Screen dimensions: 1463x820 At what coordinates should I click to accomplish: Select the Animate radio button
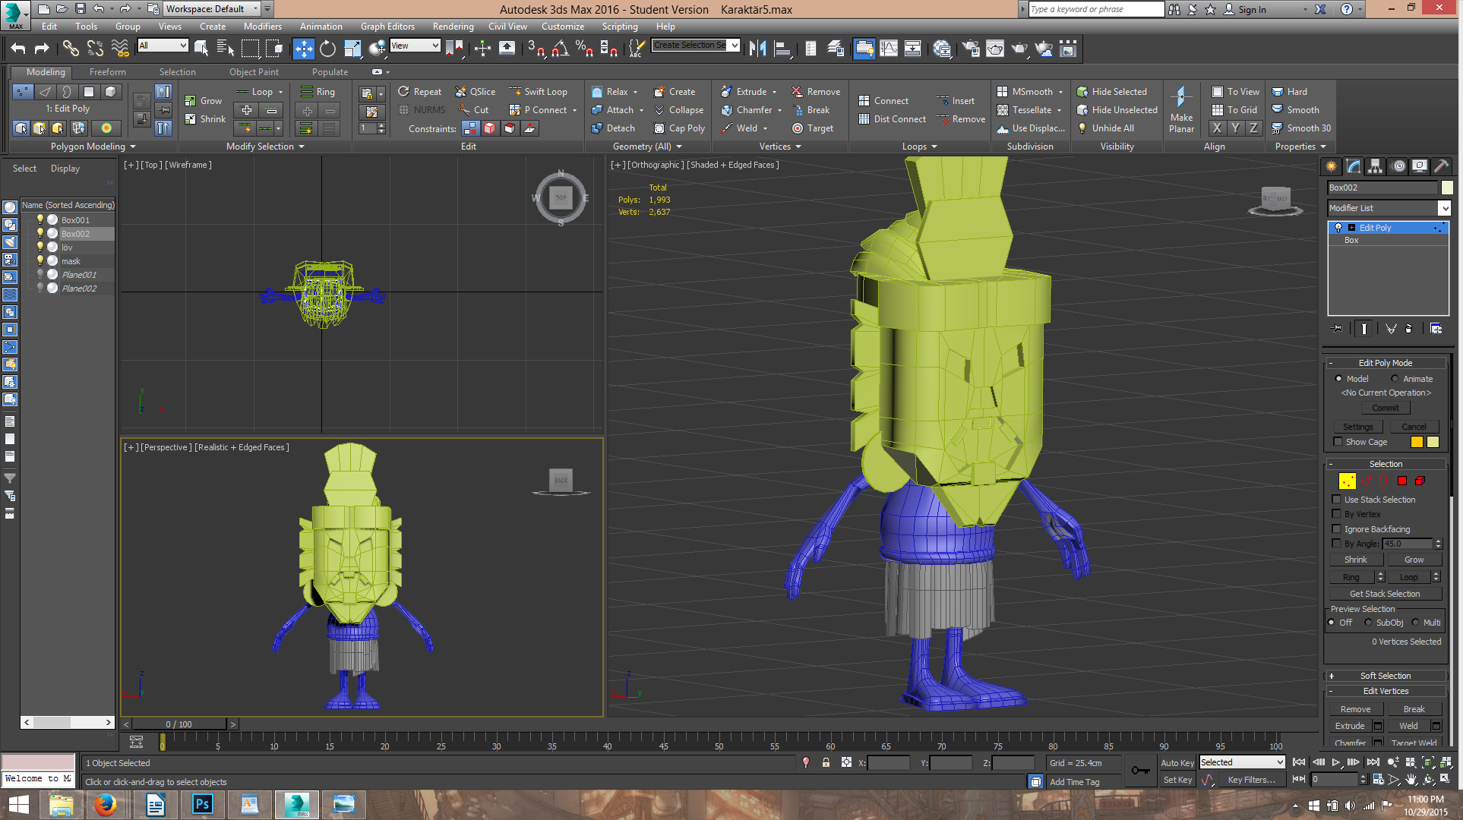(x=1395, y=379)
